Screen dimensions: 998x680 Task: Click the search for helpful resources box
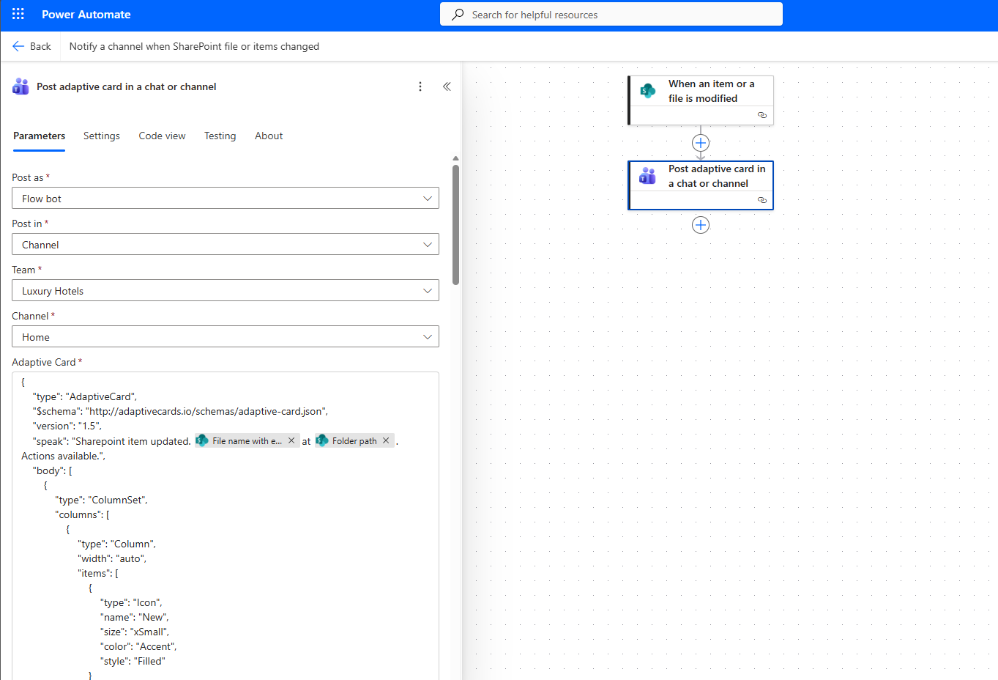(611, 15)
